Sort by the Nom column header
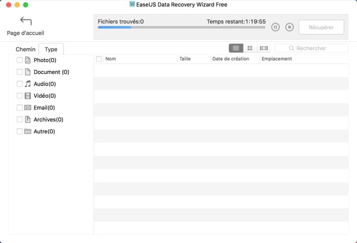This screenshot has width=357, height=243. [x=141, y=59]
